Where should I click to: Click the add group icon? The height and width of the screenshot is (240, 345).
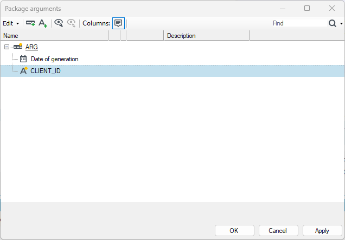point(30,23)
